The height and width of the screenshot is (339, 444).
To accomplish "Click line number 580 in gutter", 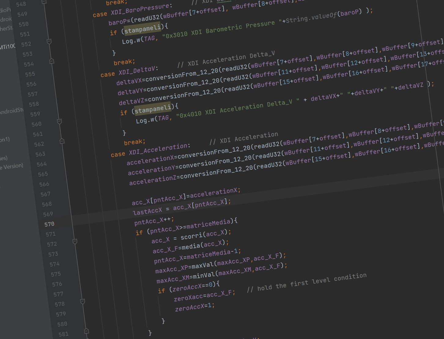I will 62,324.
